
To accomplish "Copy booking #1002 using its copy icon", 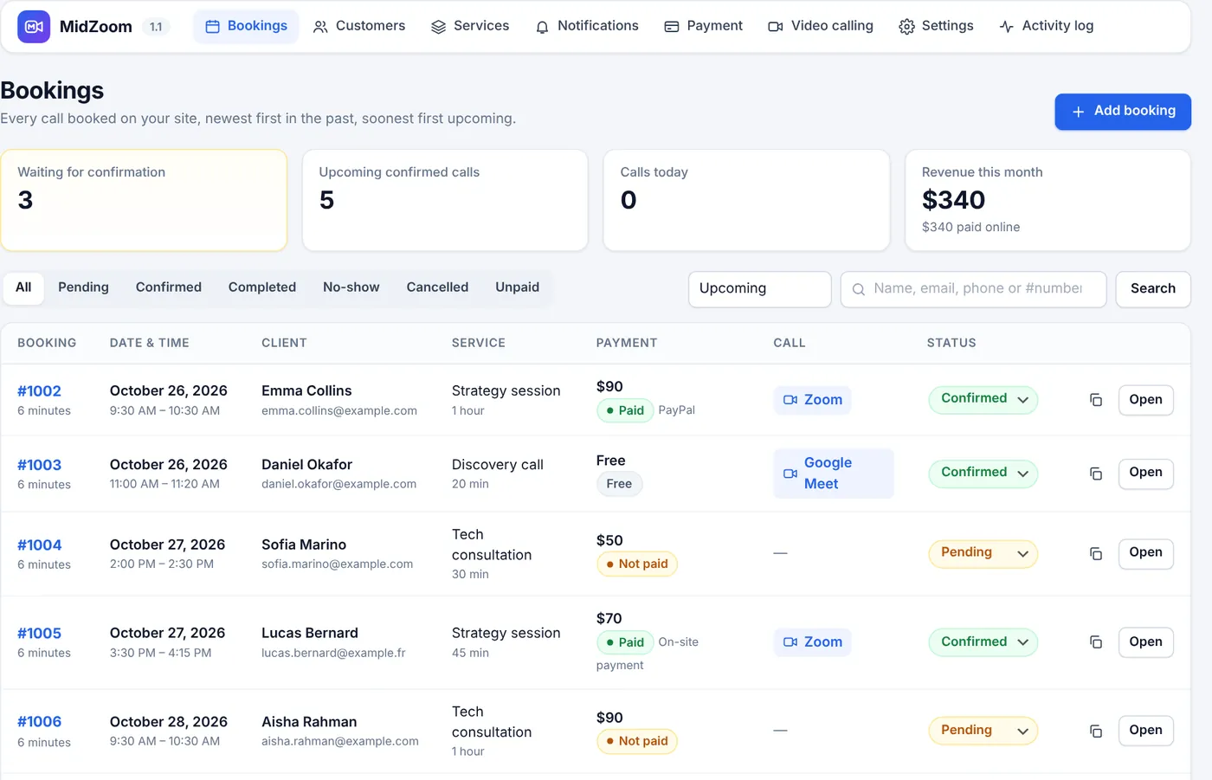I will coord(1095,400).
